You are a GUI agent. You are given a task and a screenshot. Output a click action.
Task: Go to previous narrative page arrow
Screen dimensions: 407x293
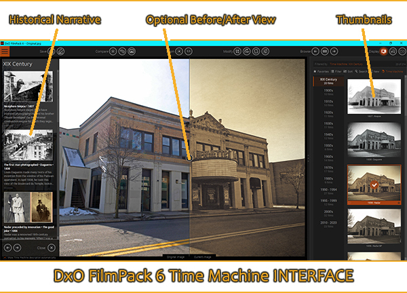click(7, 248)
